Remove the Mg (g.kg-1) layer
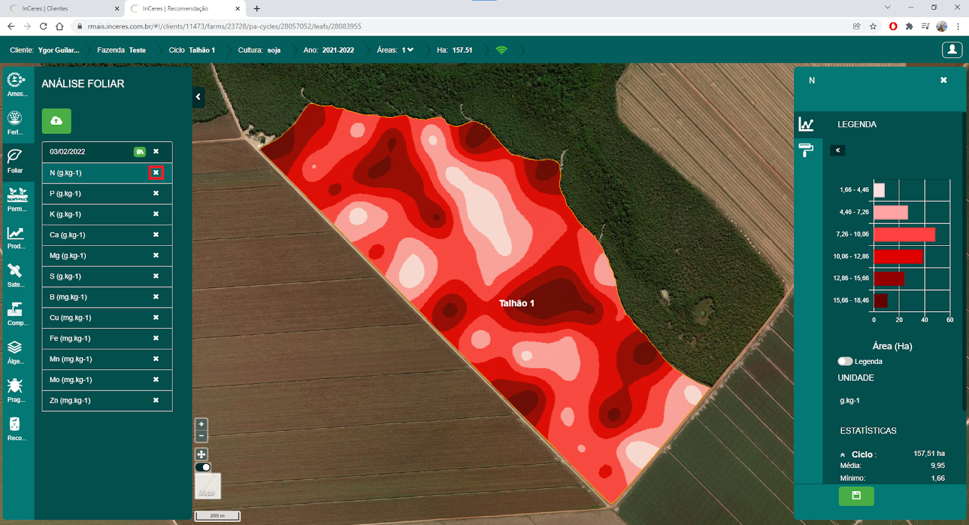The height and width of the screenshot is (525, 969). click(x=156, y=256)
